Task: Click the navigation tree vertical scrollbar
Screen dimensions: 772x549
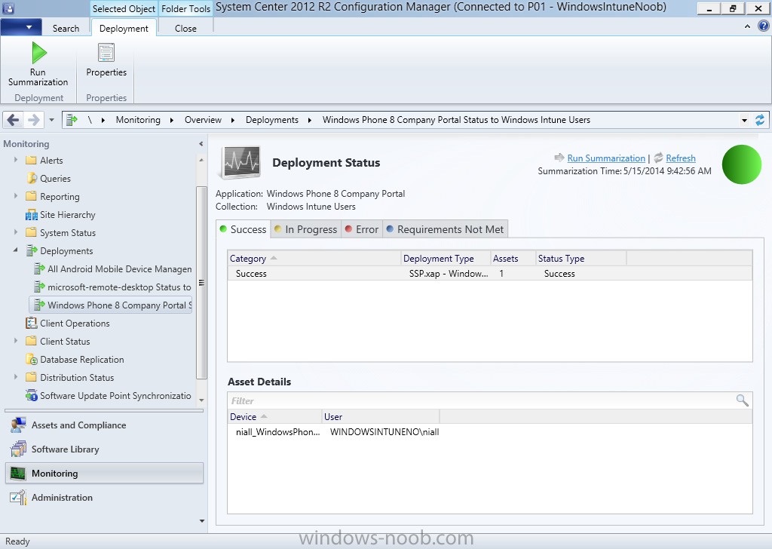Action: coord(201,282)
